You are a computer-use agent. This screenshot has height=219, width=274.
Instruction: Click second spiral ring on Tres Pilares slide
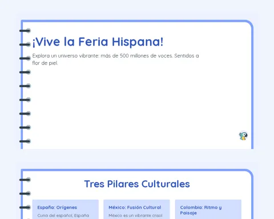click(x=25, y=193)
